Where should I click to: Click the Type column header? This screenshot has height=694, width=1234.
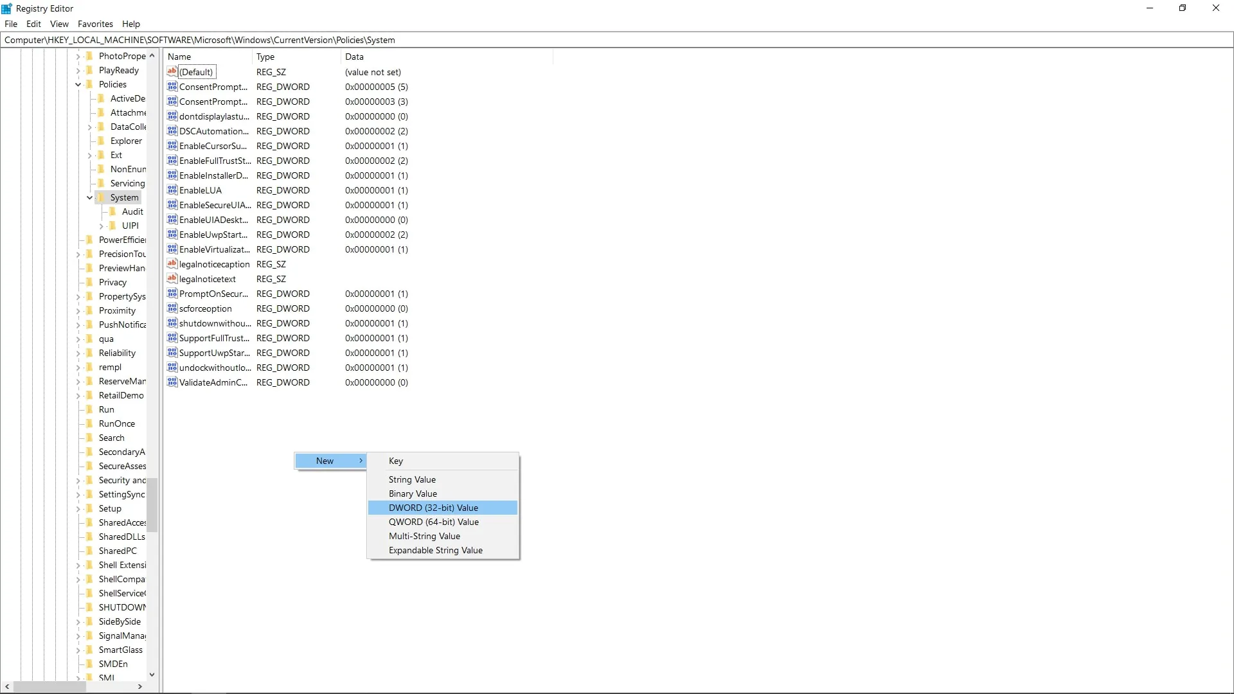(296, 57)
